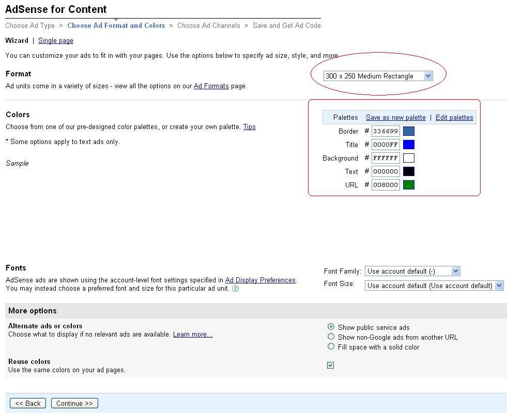This screenshot has width=507, height=413.
Task: Click the black Text color swatch
Action: coord(409,171)
